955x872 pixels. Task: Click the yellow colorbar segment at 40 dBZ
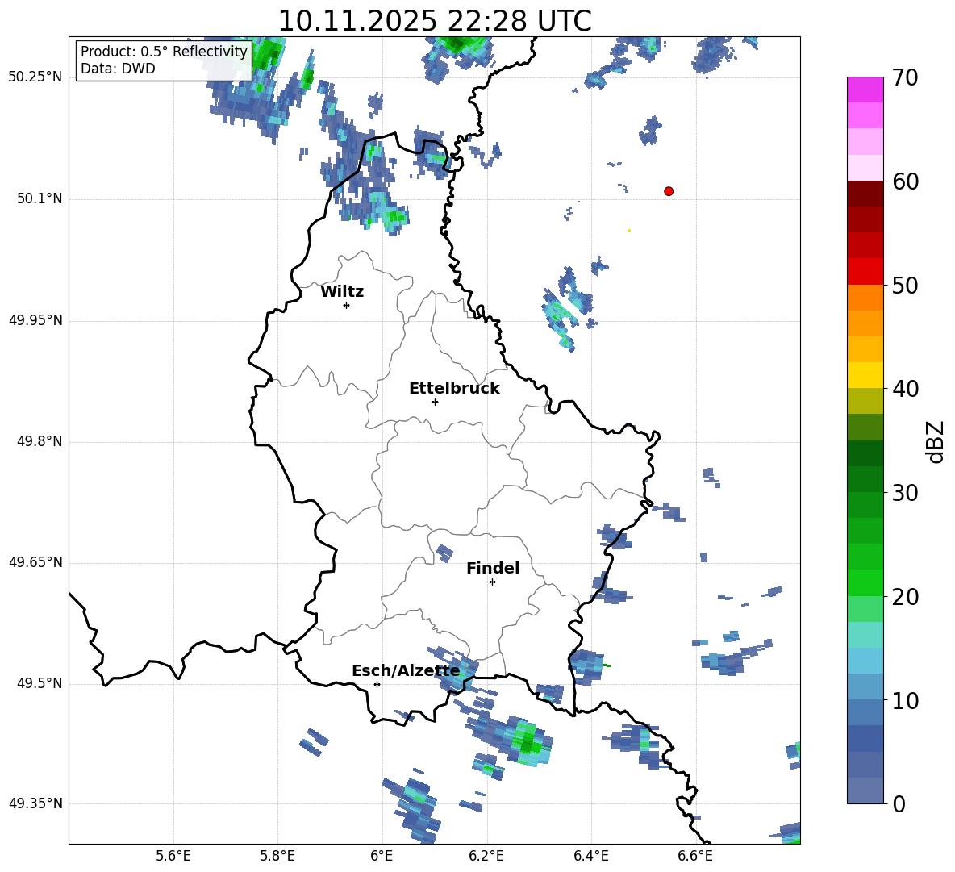point(865,375)
